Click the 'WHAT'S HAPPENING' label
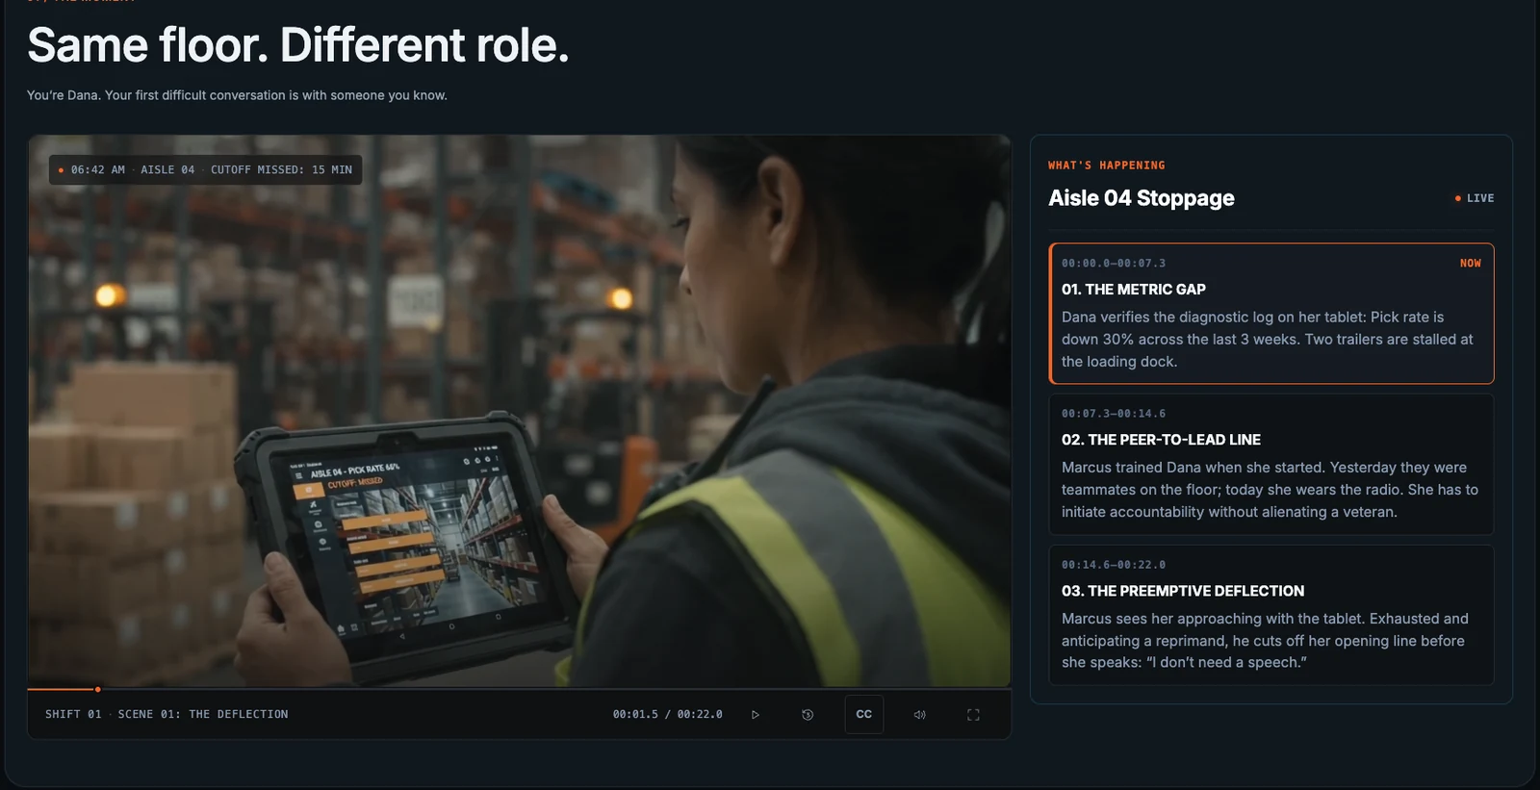 1107,166
